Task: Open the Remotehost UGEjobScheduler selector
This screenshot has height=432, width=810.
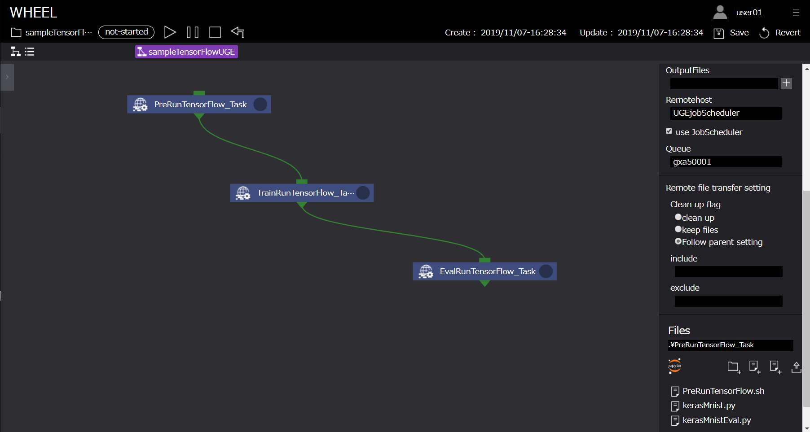Action: point(726,113)
